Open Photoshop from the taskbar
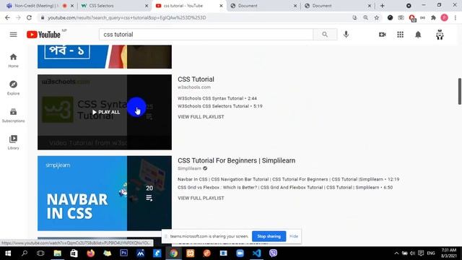 (123, 253)
